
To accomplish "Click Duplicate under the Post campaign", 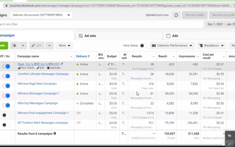I will click(x=54, y=68).
